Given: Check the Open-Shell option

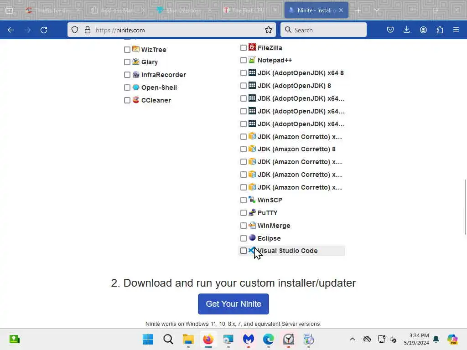Looking at the screenshot, I should click(x=127, y=87).
